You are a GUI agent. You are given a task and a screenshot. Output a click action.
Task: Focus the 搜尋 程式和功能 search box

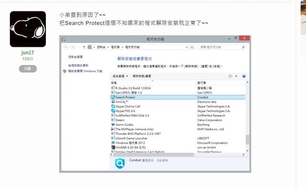[x=222, y=47]
